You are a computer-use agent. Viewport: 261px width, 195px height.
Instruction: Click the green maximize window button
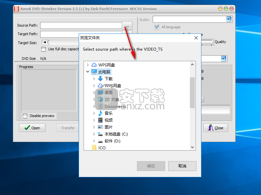226,9
